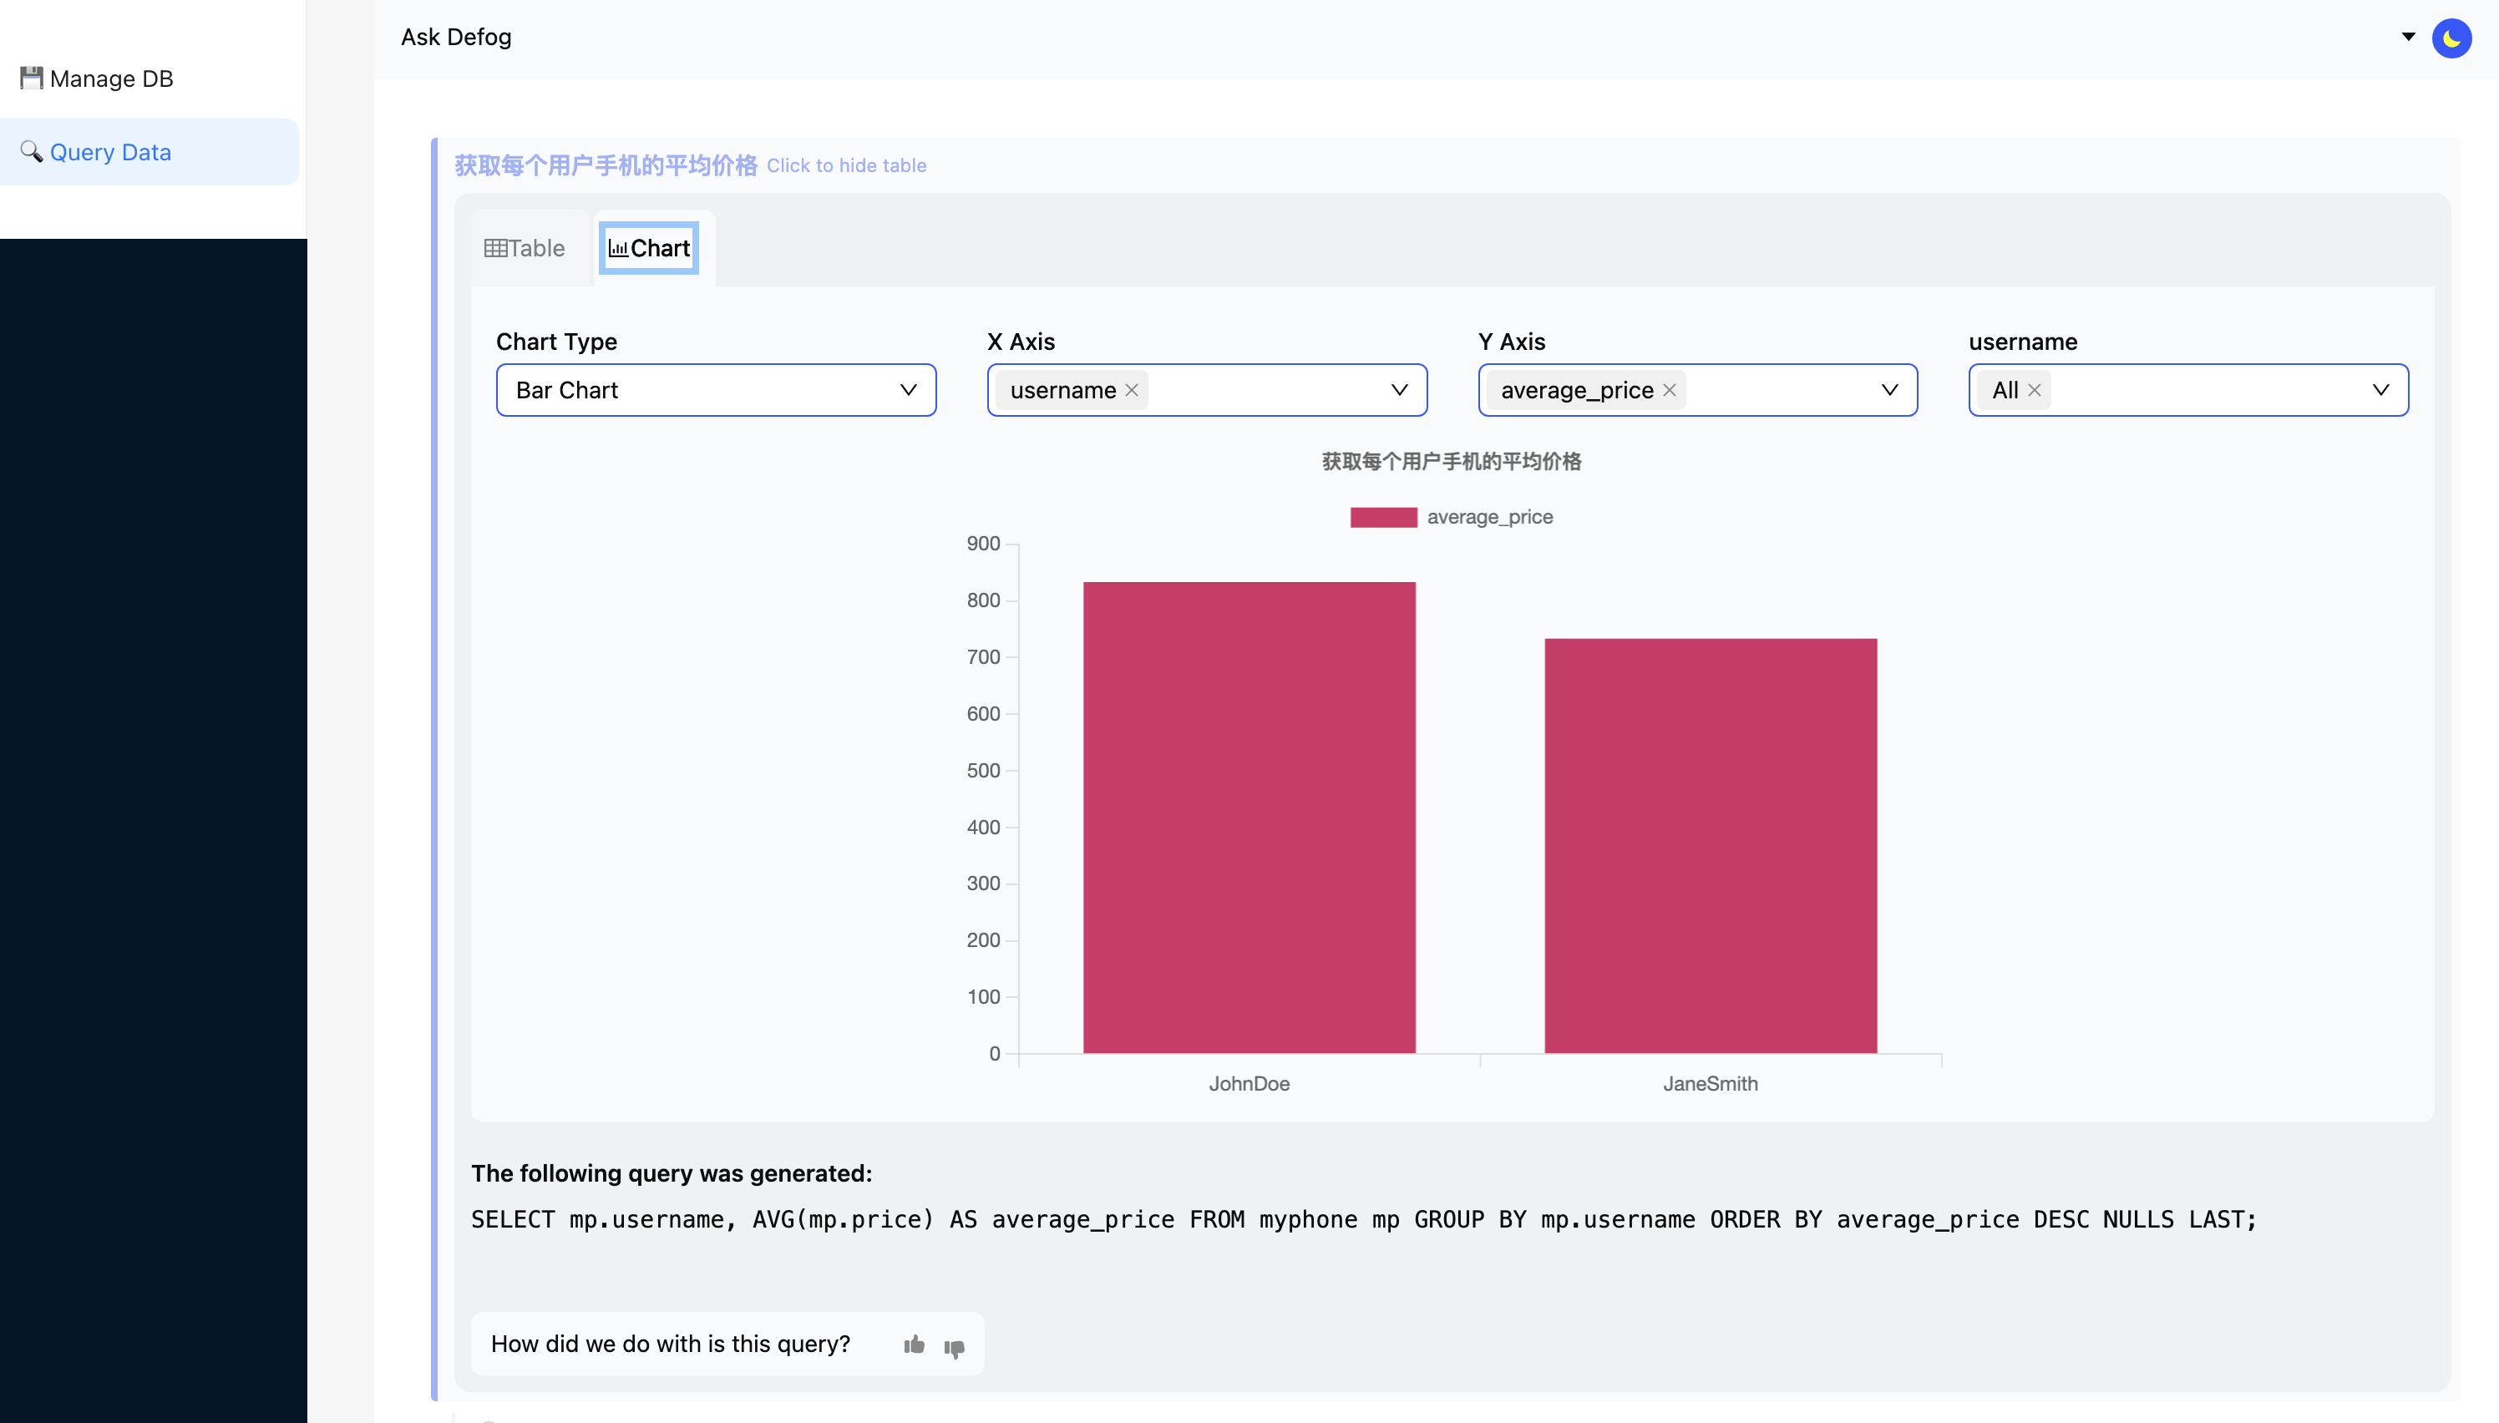Image resolution: width=2499 pixels, height=1423 pixels.
Task: Remove the average_price tag from the Y Axis
Action: [1670, 390]
